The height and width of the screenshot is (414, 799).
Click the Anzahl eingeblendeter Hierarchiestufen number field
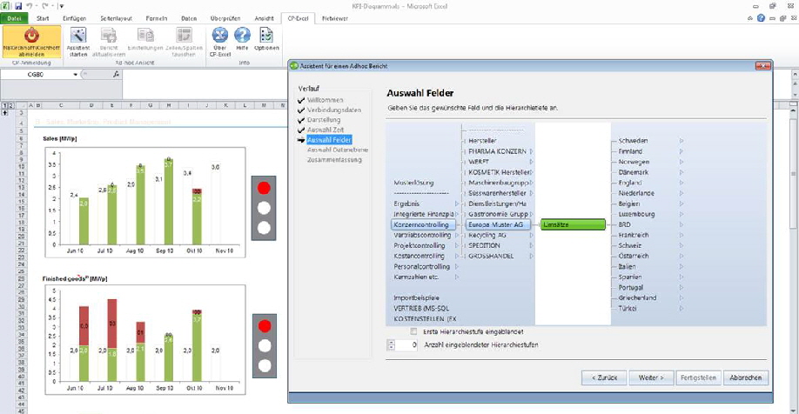tap(406, 344)
